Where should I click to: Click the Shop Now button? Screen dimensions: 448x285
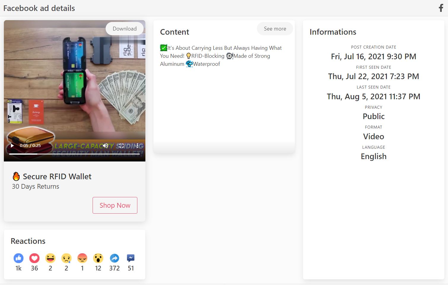pyautogui.click(x=115, y=205)
